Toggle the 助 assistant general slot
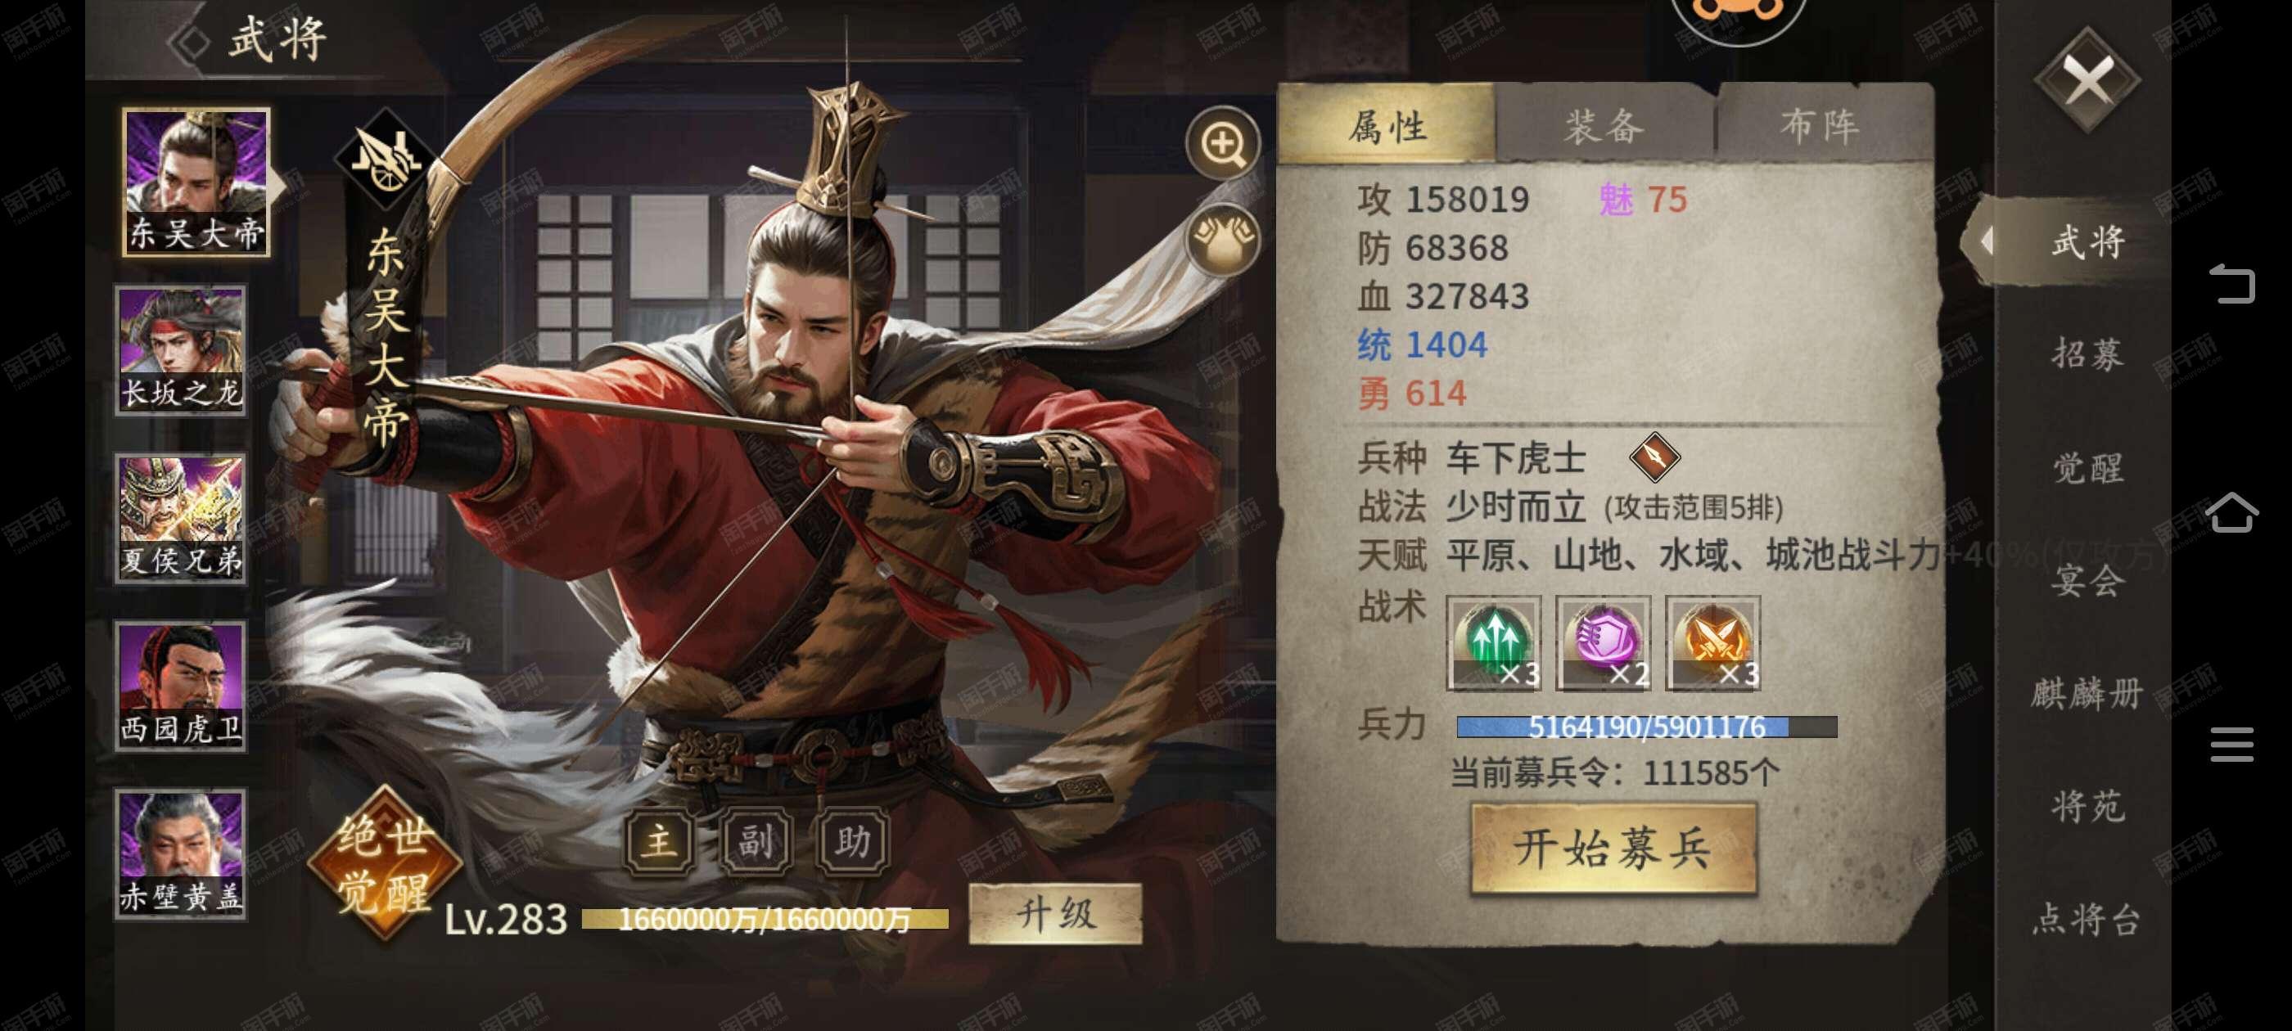Image resolution: width=2292 pixels, height=1031 pixels. coord(851,840)
